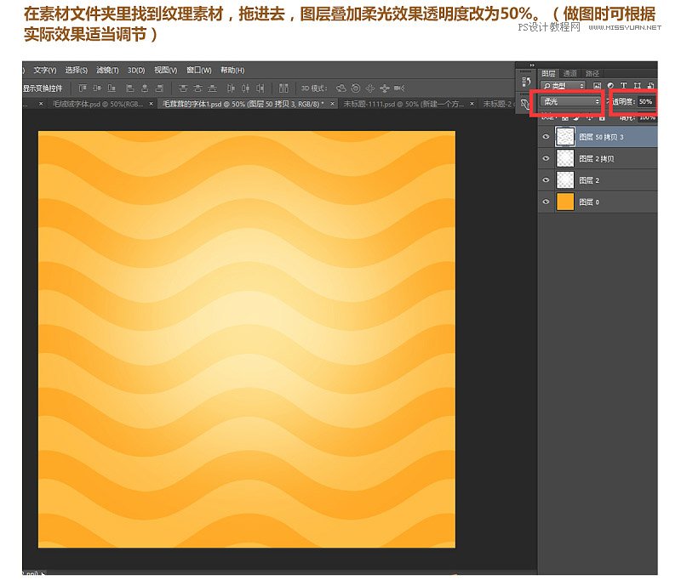Select the 3D slide mode icon
The width and height of the screenshot is (681, 580).
[x=385, y=88]
